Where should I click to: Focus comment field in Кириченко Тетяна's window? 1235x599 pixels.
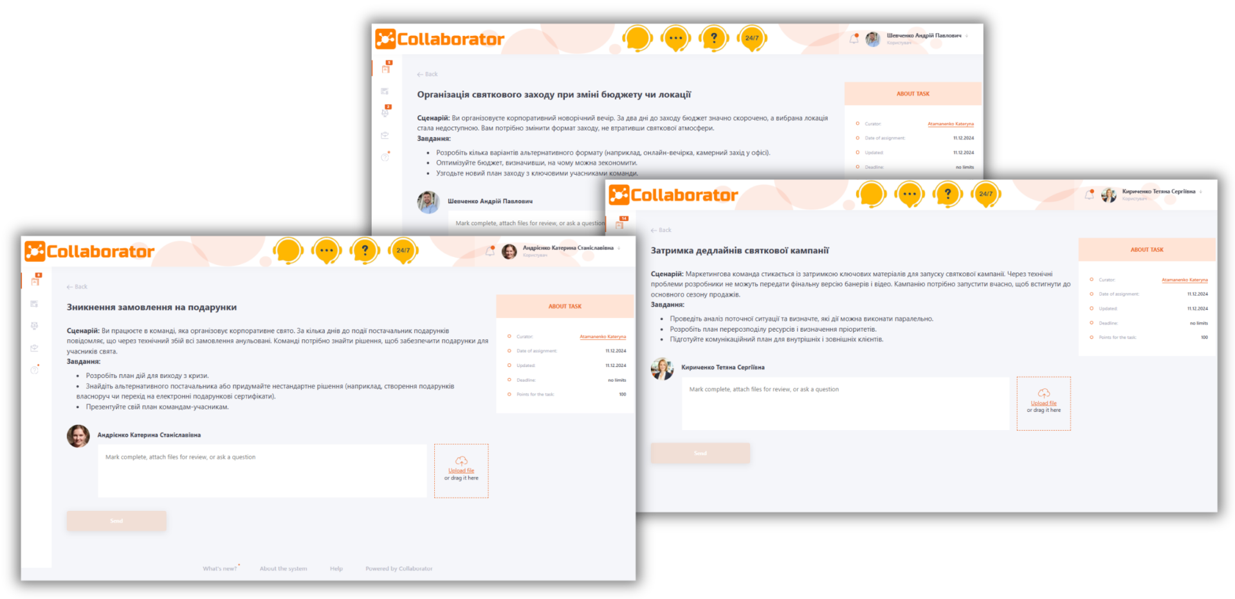coord(845,404)
